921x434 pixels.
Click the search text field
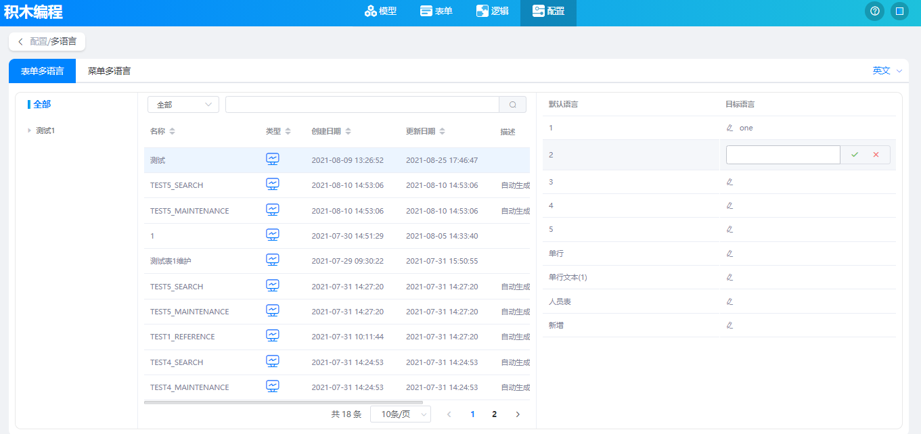click(362, 105)
